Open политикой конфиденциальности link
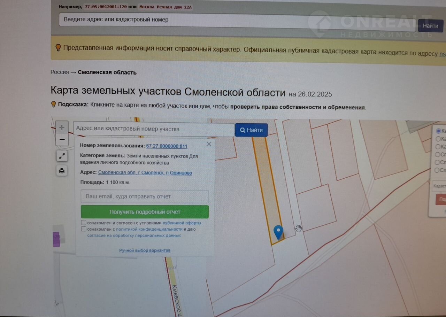Image resolution: width=446 pixels, height=317 pixels. pyautogui.click(x=149, y=229)
